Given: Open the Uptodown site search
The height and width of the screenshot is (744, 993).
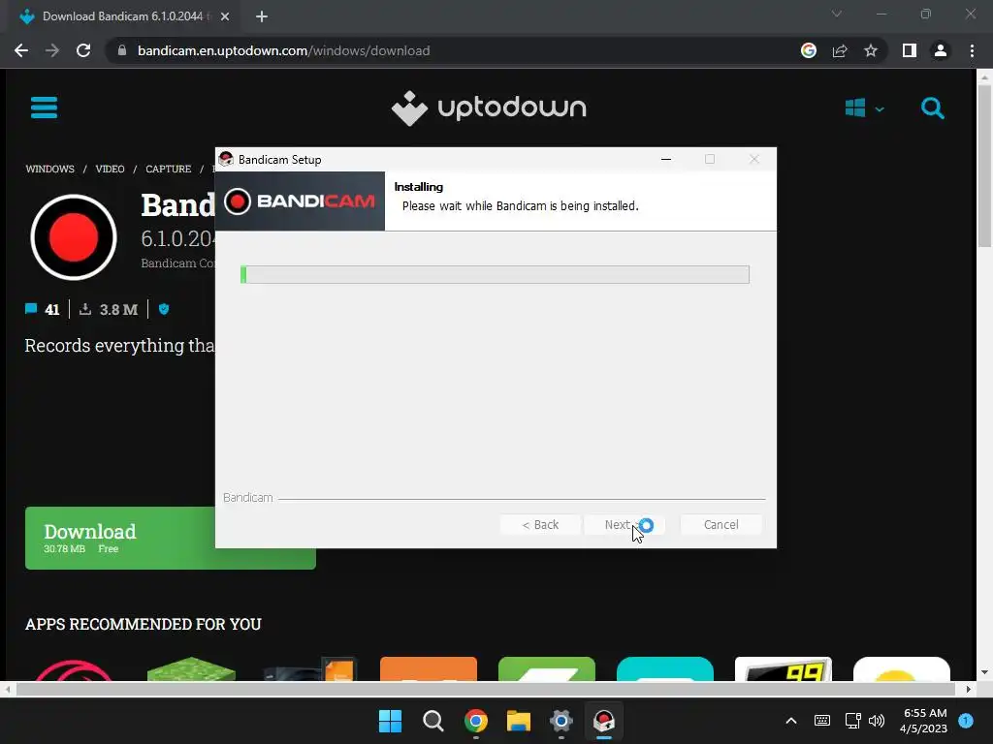Looking at the screenshot, I should (x=932, y=108).
